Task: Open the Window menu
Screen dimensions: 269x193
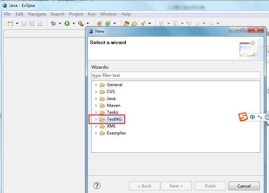Action: 109,14
